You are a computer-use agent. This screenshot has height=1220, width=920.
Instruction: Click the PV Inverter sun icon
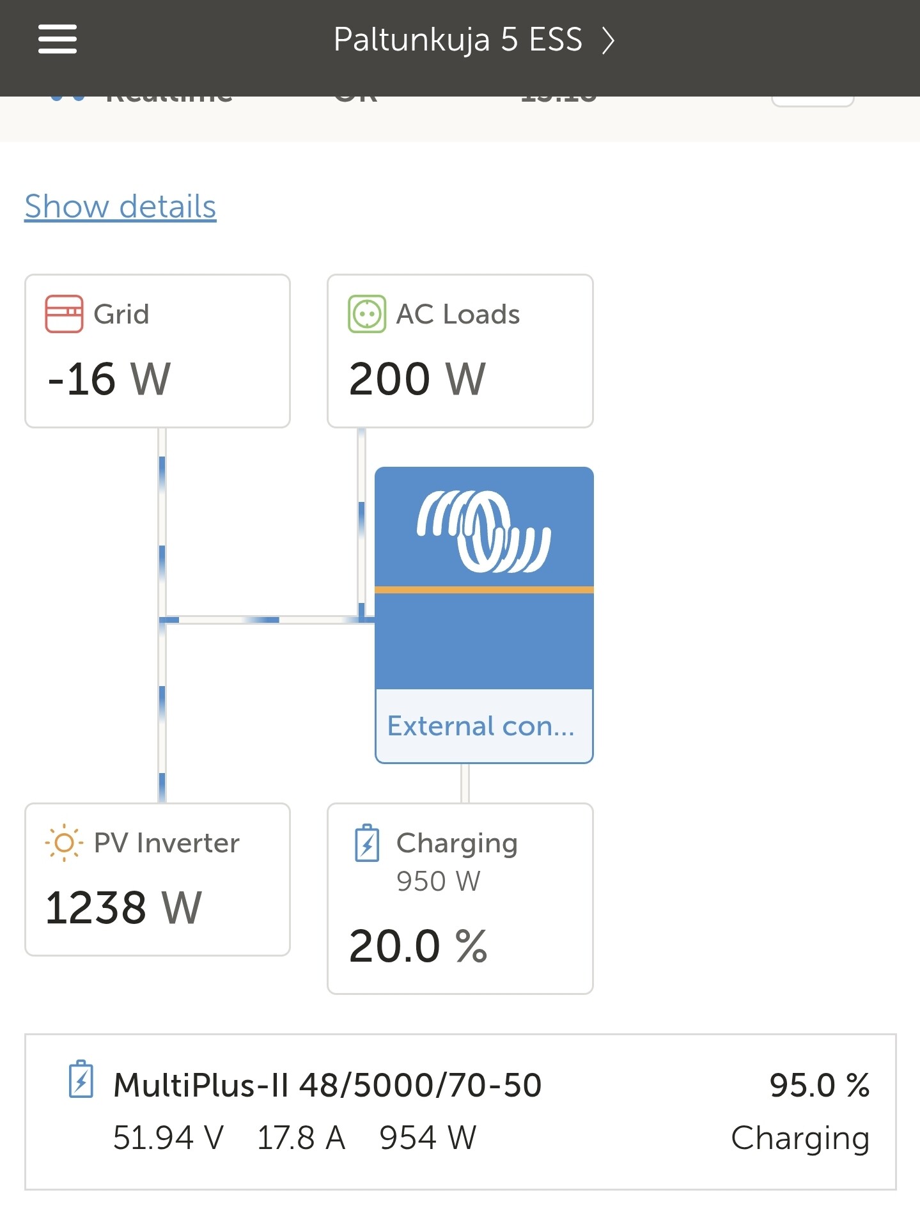click(x=64, y=843)
